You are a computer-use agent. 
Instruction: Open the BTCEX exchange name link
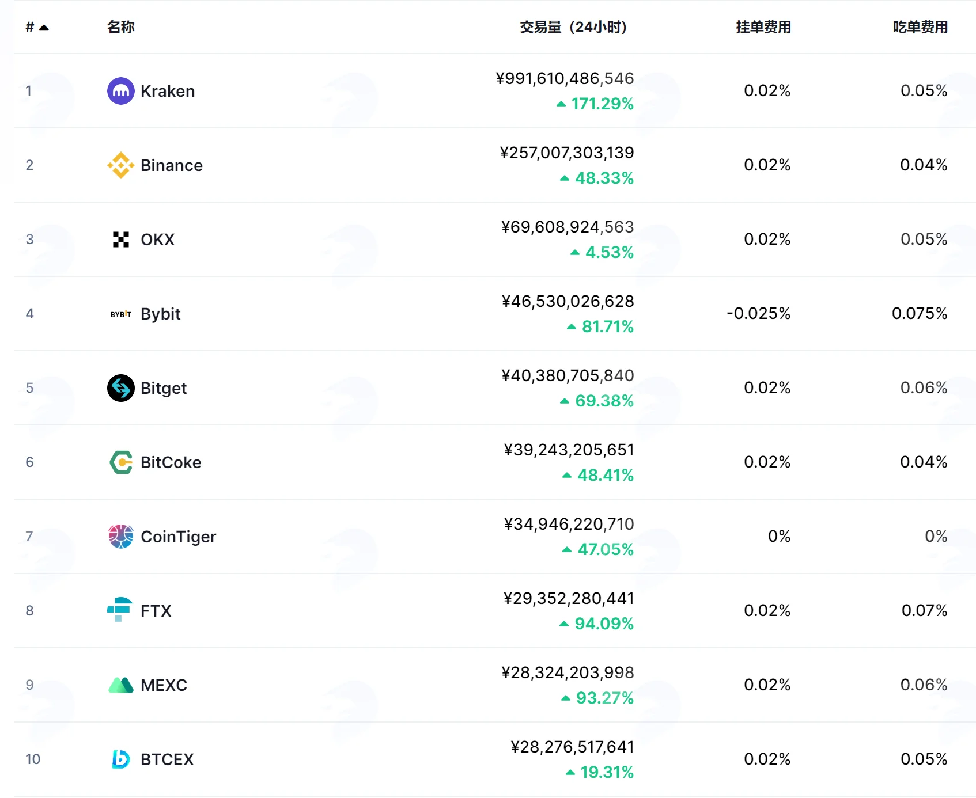tap(167, 759)
